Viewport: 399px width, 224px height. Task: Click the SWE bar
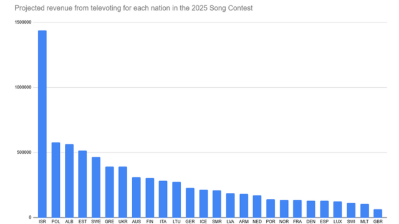(x=96, y=187)
